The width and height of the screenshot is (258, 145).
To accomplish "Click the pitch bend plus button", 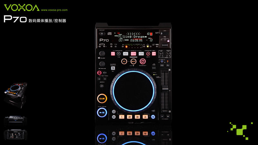I will point(168,116).
